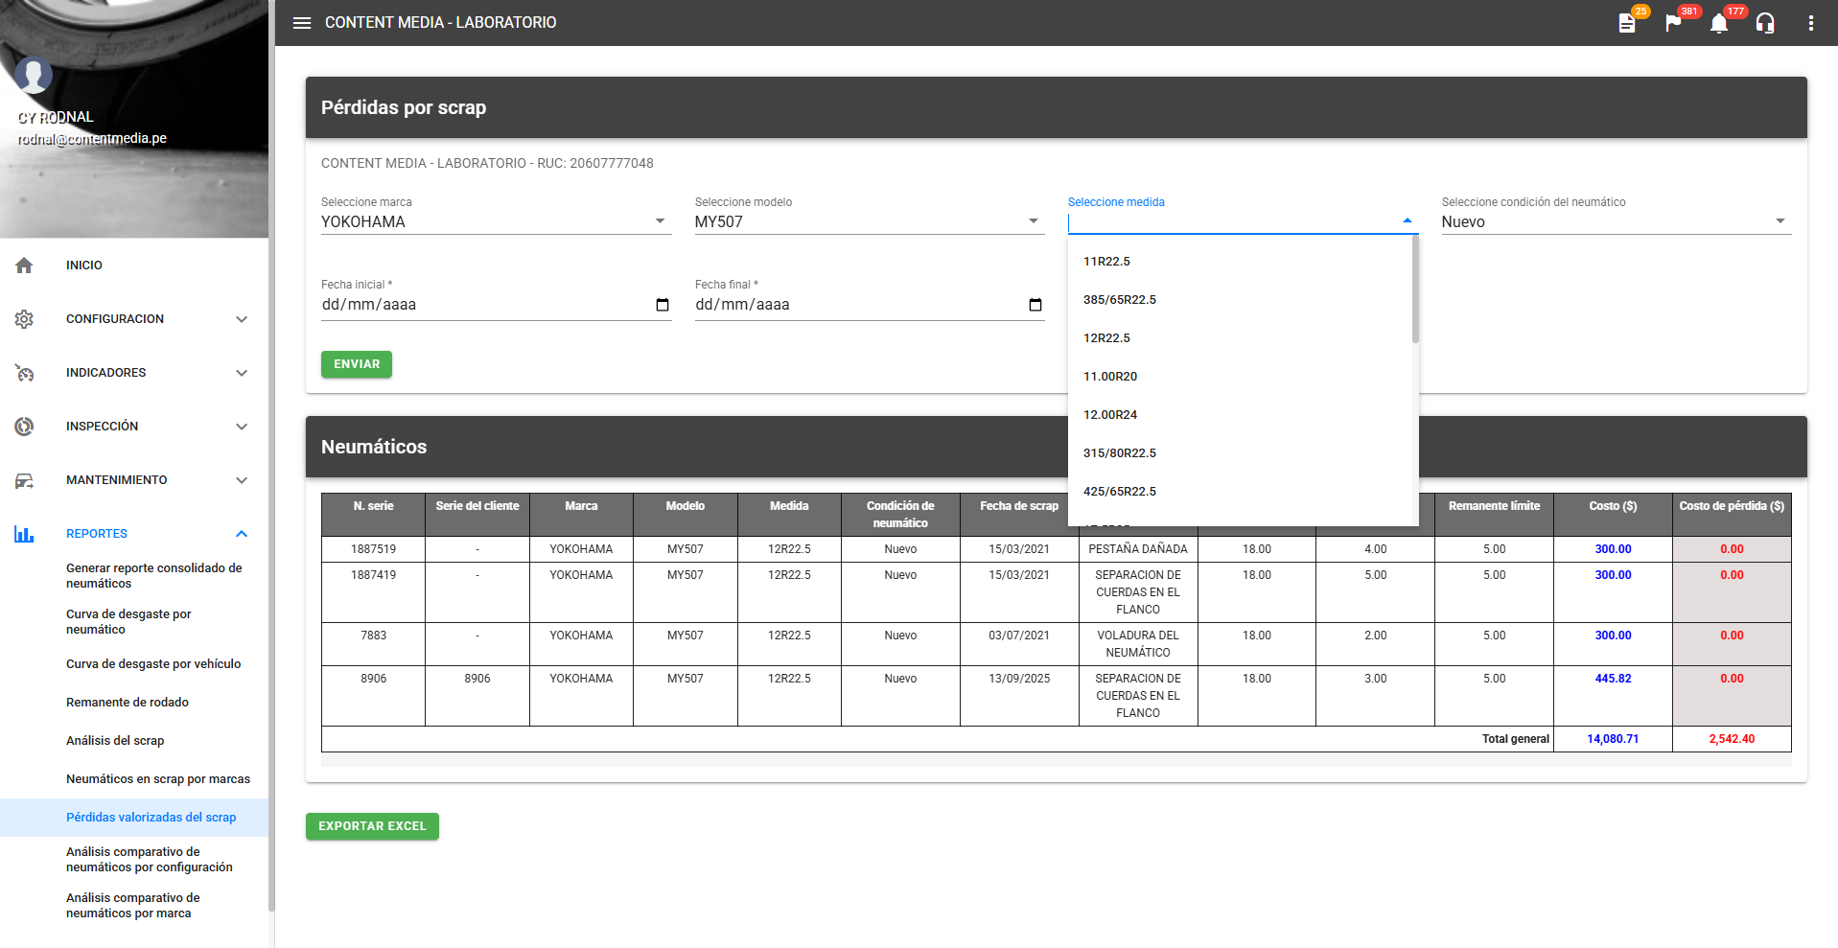Viewport: 1838px width, 948px height.
Task: Click the user avatar in the sidebar
Action: tap(34, 75)
